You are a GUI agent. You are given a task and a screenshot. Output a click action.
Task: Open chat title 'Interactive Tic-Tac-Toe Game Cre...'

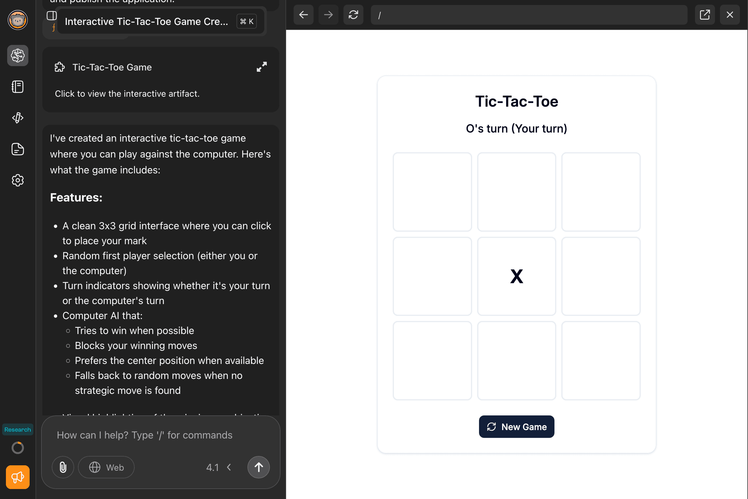pos(146,21)
